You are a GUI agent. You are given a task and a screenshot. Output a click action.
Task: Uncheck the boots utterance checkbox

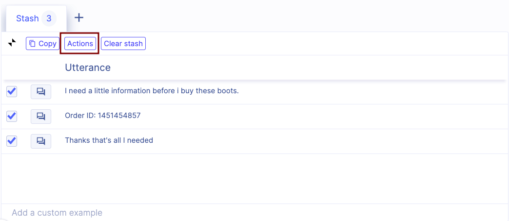(x=12, y=91)
